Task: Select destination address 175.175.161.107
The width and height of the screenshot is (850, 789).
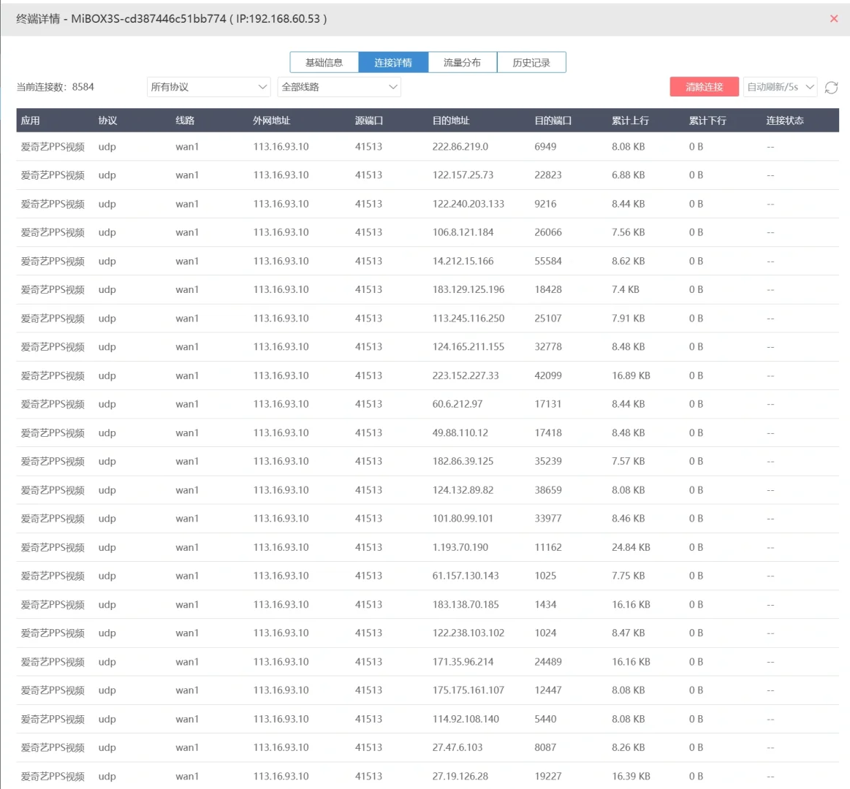Action: click(468, 690)
